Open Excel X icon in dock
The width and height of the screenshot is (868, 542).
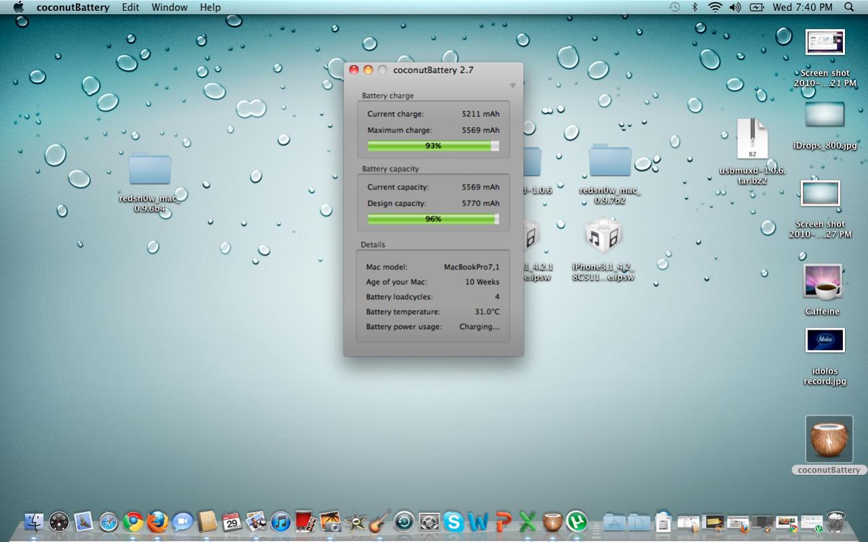(527, 521)
